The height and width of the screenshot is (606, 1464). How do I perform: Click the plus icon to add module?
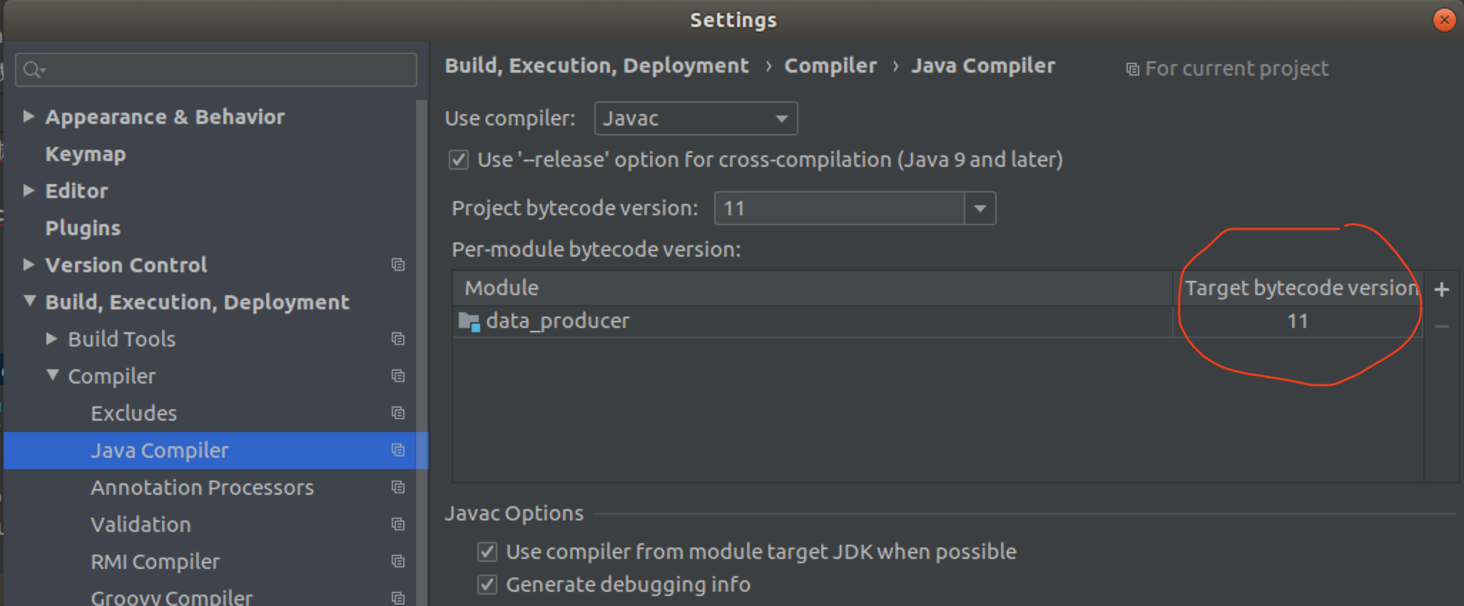[x=1441, y=289]
